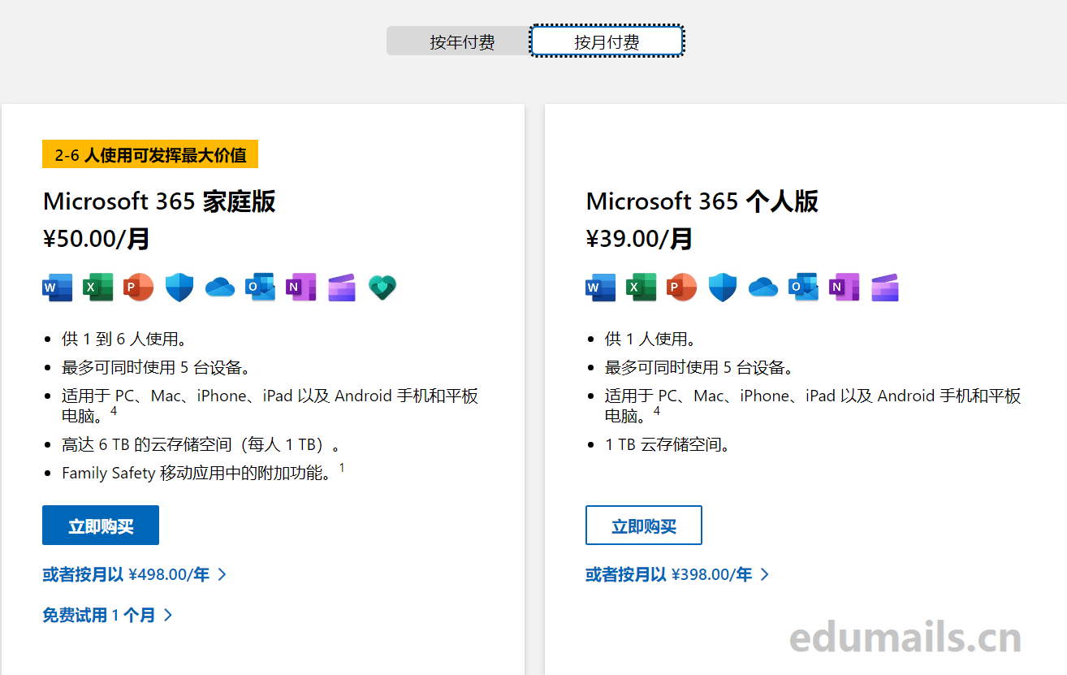The image size is (1067, 675).
Task: Click 最多可同时使用 5 台设备 in 个人版 card
Action: coord(699,367)
